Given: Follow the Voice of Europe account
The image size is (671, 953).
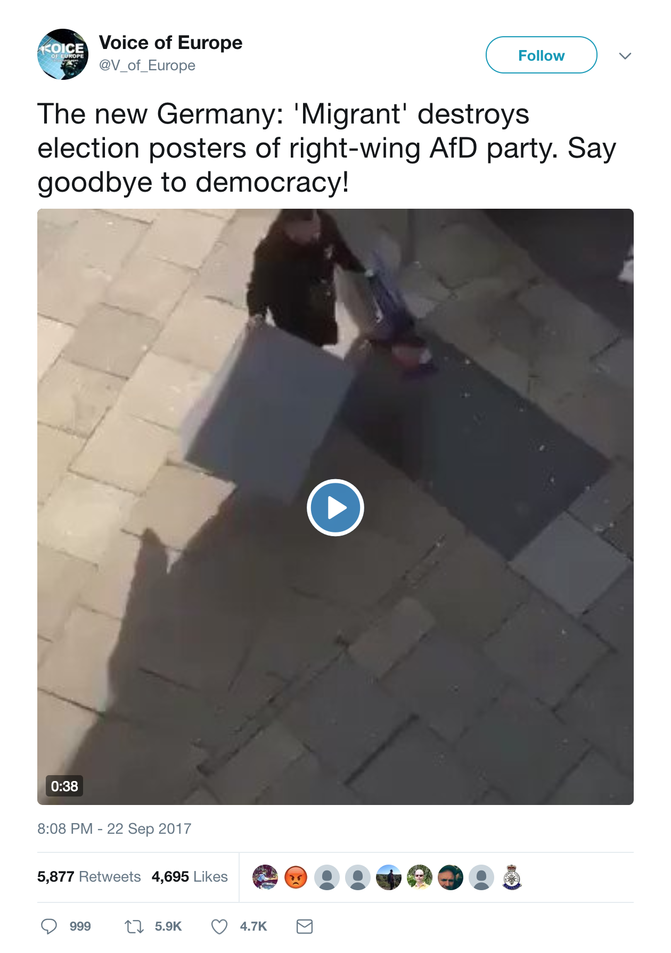Looking at the screenshot, I should click(542, 55).
